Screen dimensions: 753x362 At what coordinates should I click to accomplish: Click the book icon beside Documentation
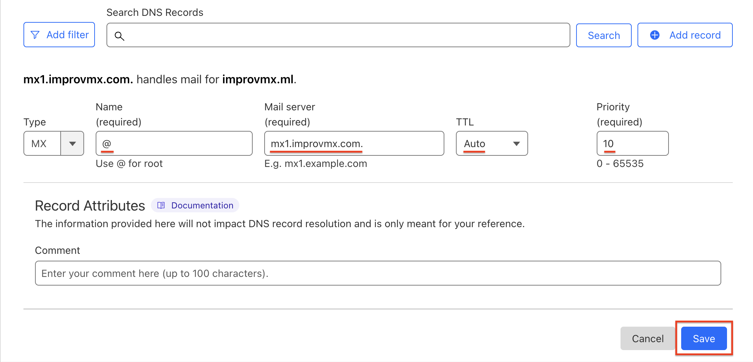point(161,205)
